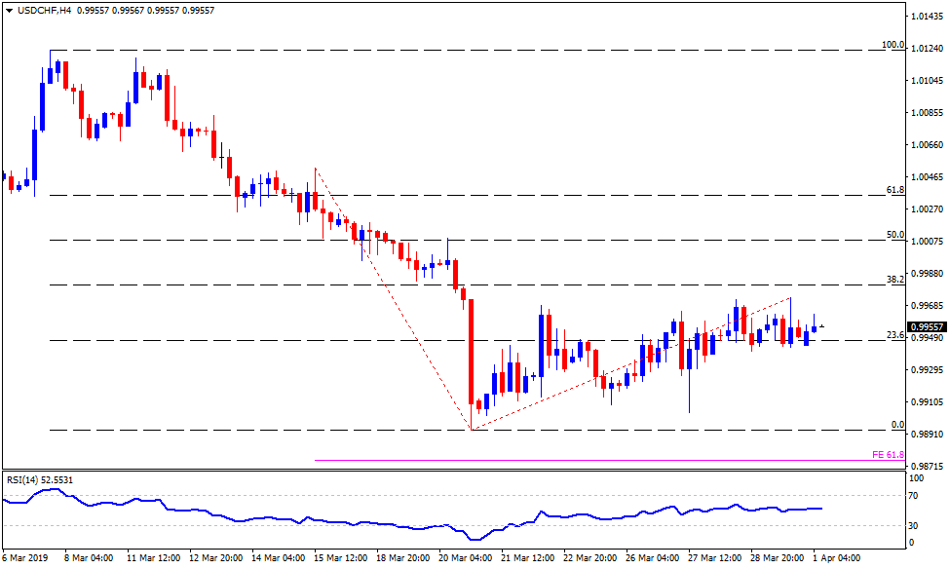Select the Fibonacci 23.6 level label
This screenshot has height=569, width=950.
pyautogui.click(x=894, y=335)
